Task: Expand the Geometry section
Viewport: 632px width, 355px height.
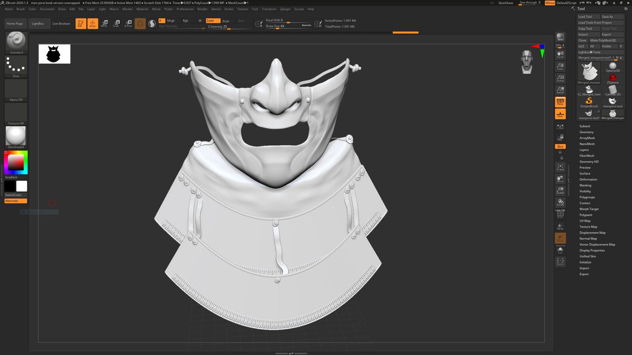Action: (x=586, y=132)
